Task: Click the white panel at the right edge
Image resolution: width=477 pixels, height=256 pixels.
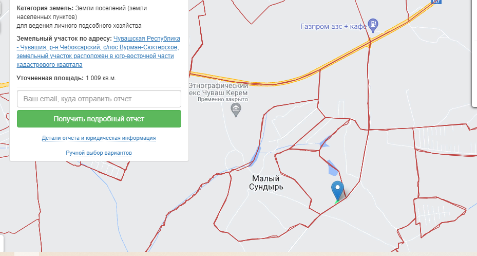Action: (x=474, y=53)
